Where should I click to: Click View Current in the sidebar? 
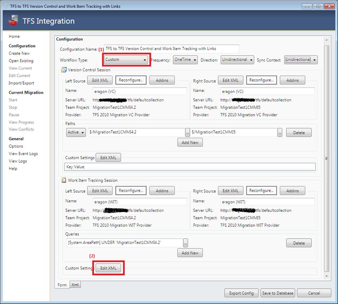20,68
